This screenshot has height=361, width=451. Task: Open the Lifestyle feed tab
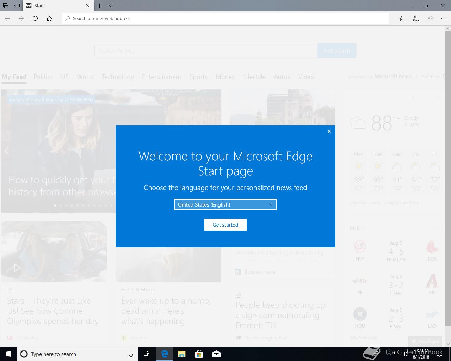(x=254, y=77)
